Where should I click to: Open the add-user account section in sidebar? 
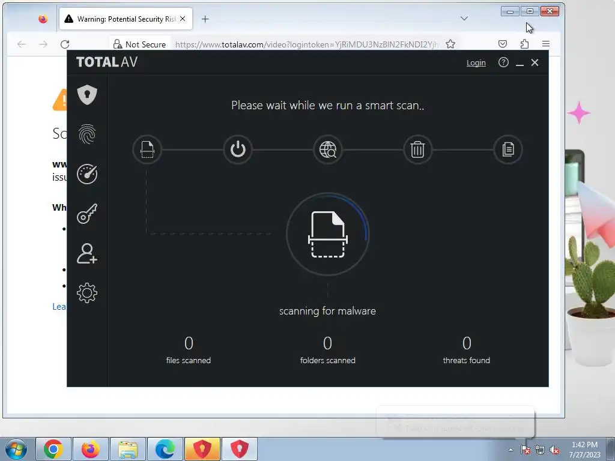pyautogui.click(x=87, y=253)
